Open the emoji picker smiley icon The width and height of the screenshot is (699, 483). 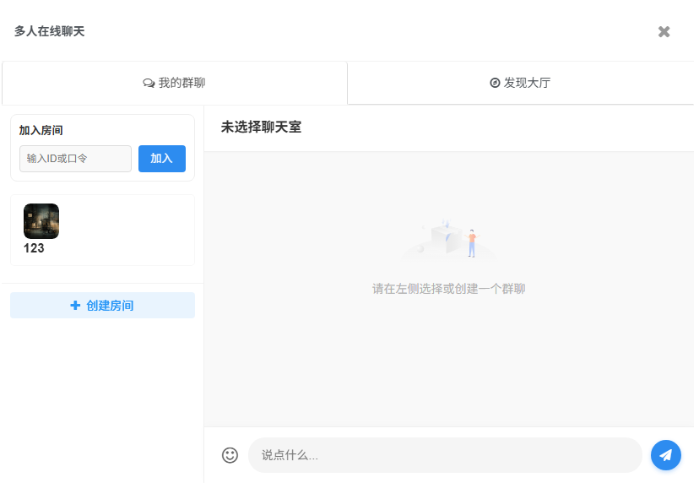(230, 455)
